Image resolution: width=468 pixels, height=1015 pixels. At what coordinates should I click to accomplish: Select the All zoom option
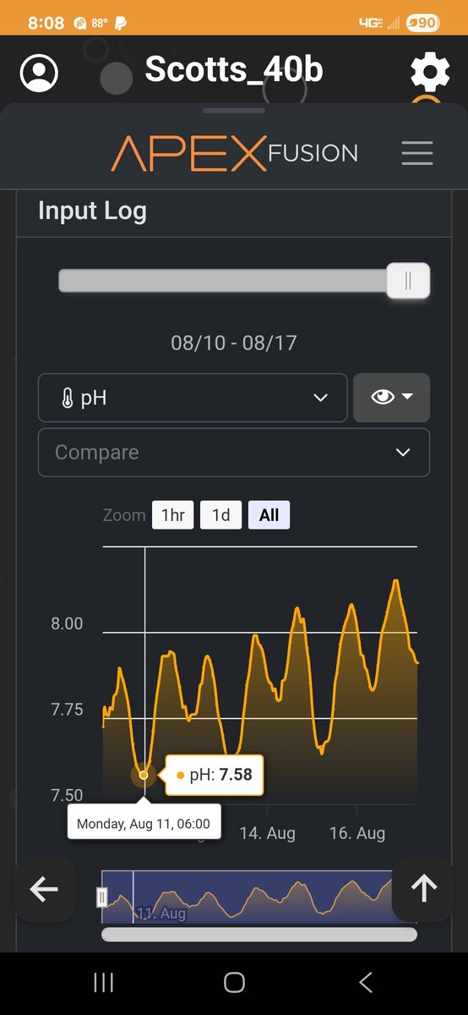point(269,515)
